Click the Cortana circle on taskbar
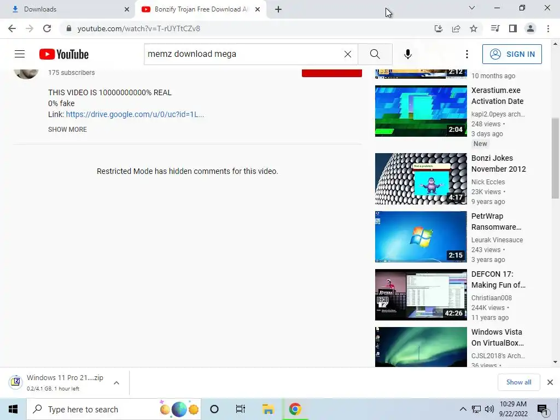 click(x=214, y=409)
